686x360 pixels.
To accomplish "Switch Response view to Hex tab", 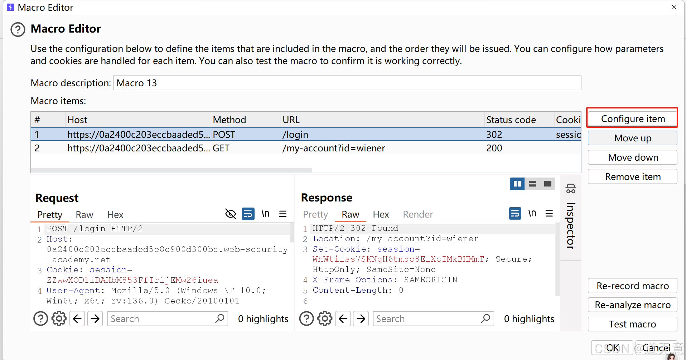I will [381, 214].
